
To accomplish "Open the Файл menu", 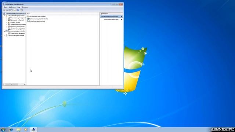I will click(x=6, y=7).
